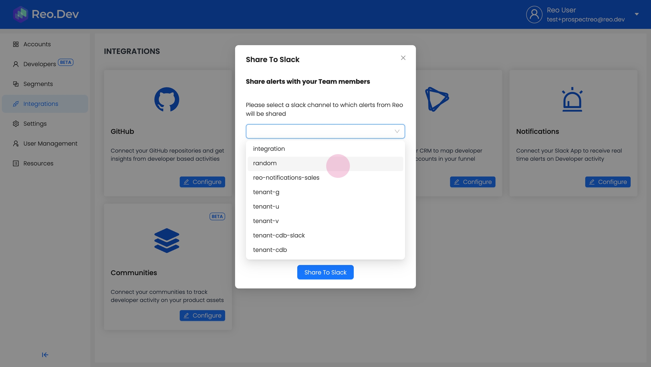Click Configure on the Notifications card

[x=607, y=182]
